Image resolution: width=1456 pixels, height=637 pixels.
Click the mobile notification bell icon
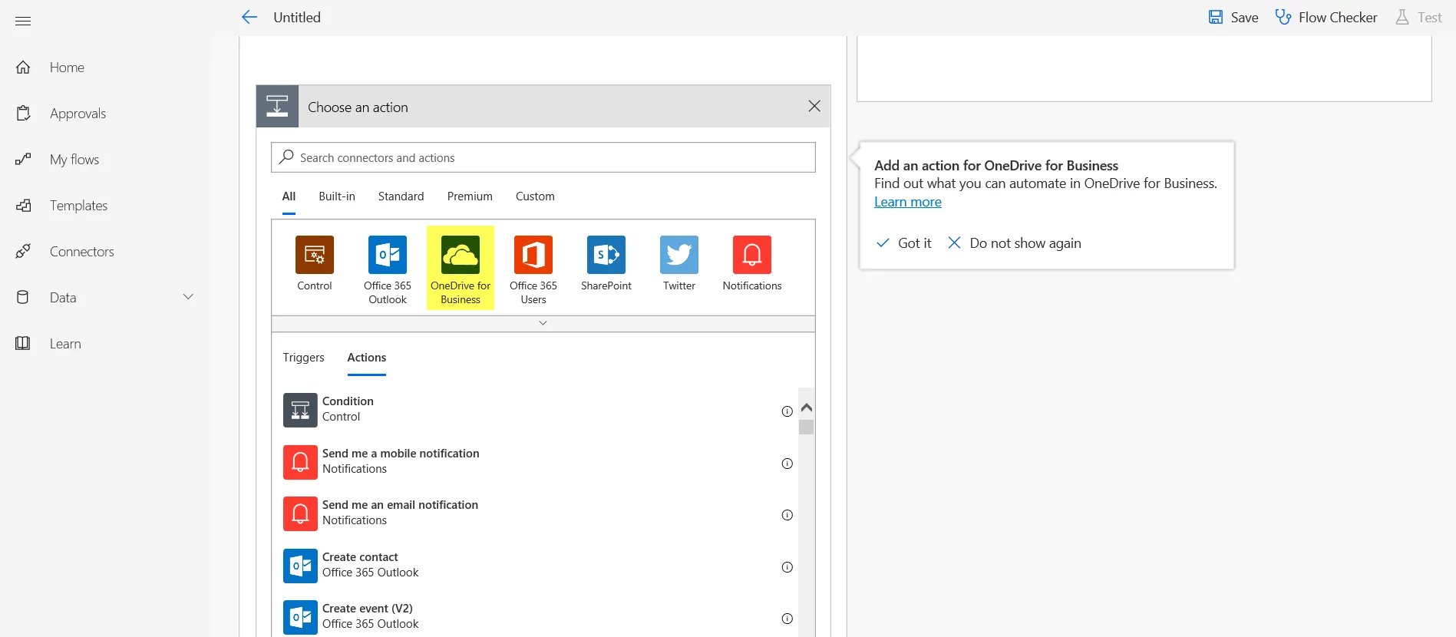click(300, 462)
